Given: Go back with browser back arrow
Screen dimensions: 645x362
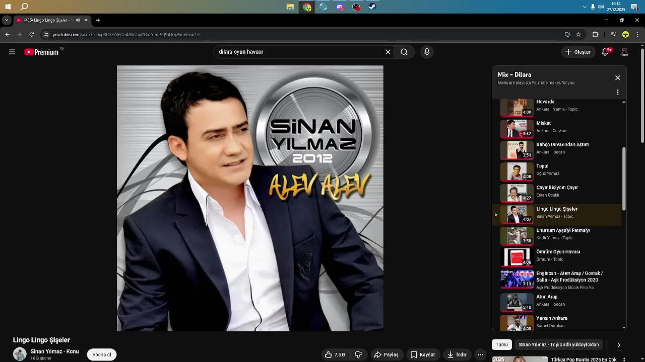Looking at the screenshot, I should [x=7, y=35].
